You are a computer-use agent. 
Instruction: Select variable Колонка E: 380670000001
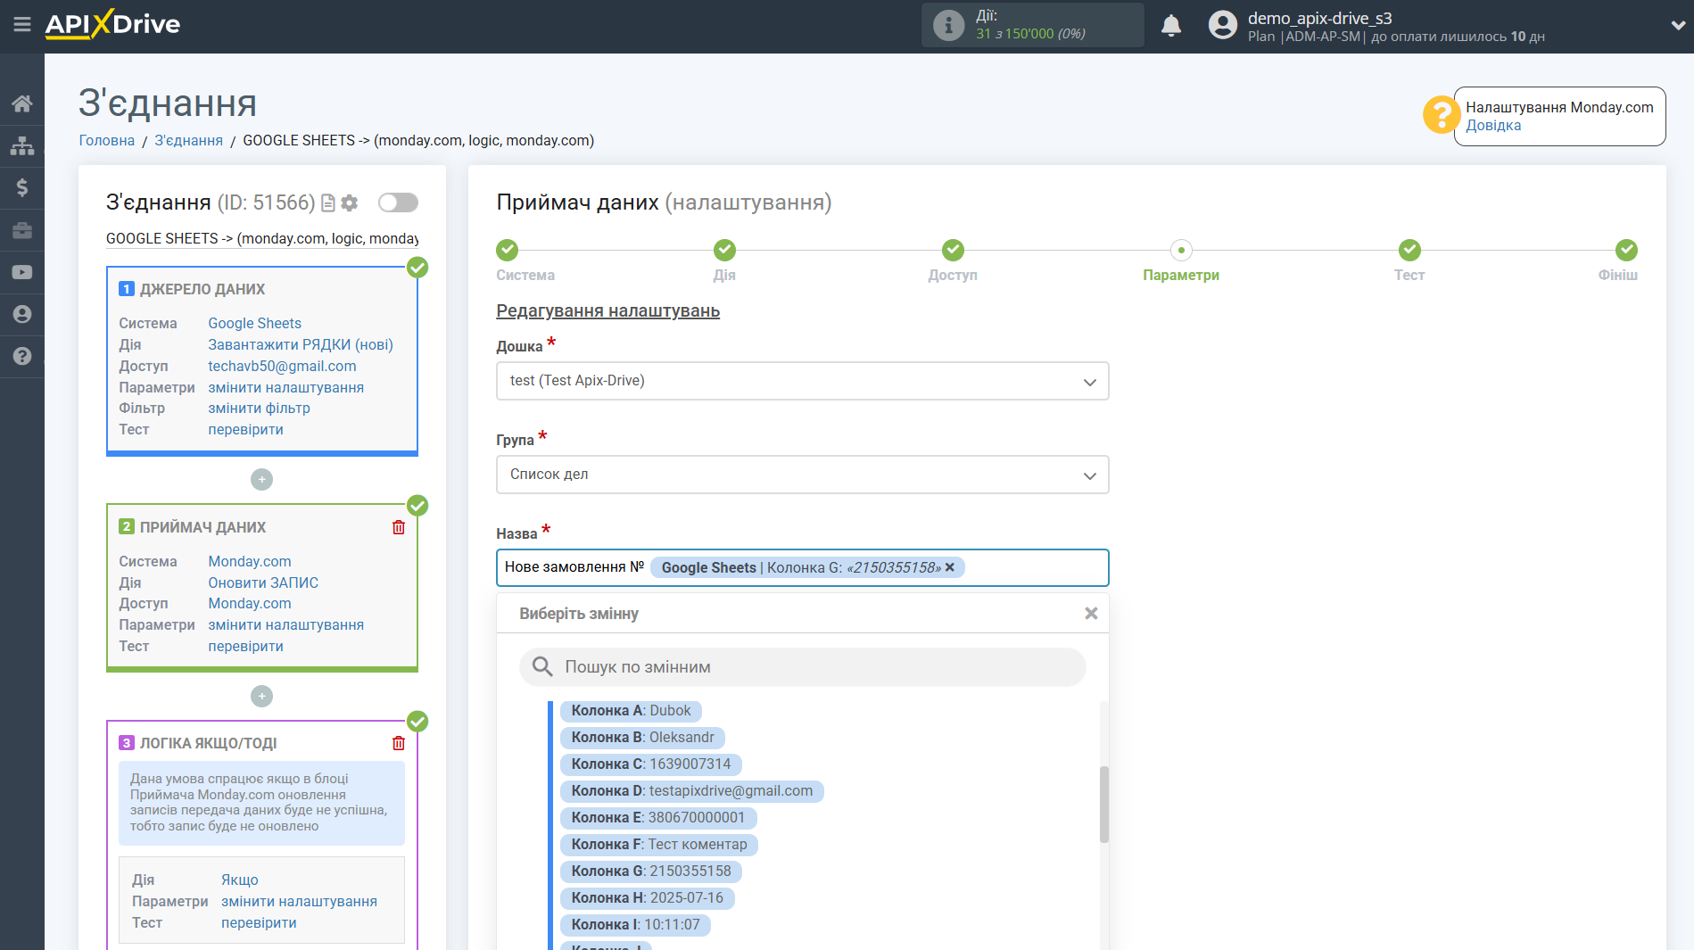click(658, 818)
